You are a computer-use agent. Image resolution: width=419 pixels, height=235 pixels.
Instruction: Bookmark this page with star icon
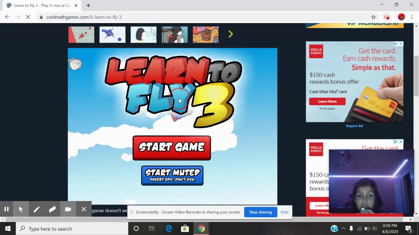pyautogui.click(x=373, y=17)
